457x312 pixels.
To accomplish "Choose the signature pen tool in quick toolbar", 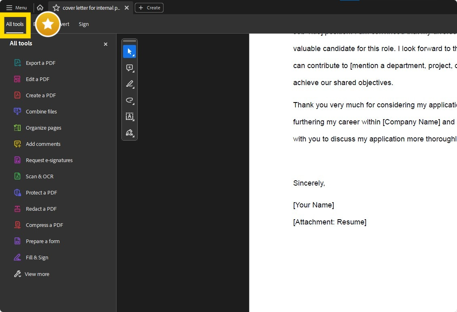I will point(130,133).
